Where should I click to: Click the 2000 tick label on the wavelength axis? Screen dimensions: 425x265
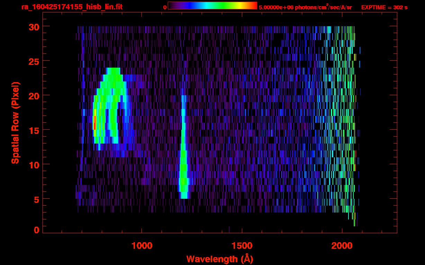point(342,246)
